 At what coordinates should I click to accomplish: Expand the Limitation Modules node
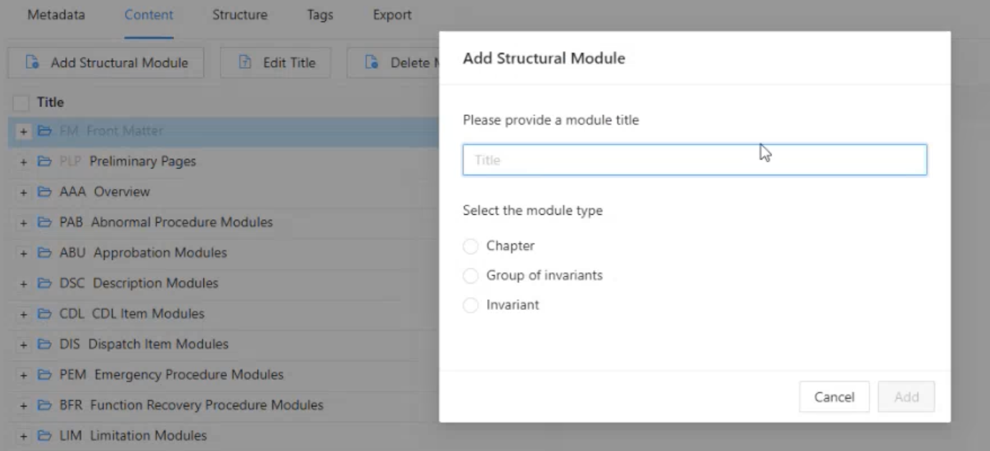click(x=24, y=436)
